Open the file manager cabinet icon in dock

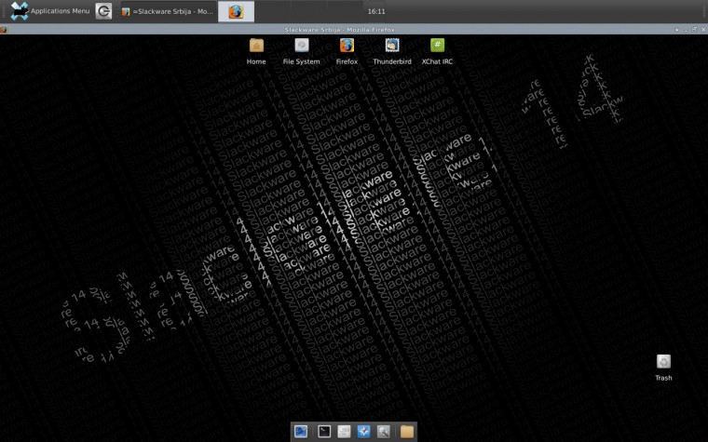[x=344, y=432]
